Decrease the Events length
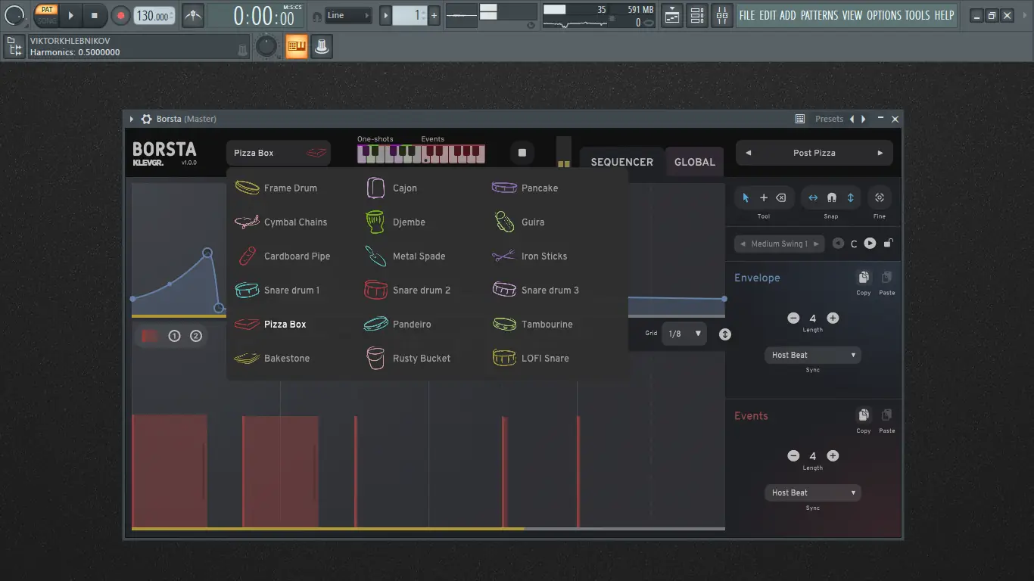Viewport: 1034px width, 581px height. (x=793, y=456)
